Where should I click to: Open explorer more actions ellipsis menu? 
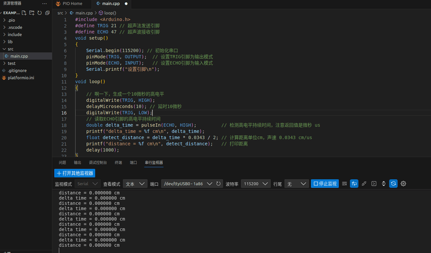tap(45, 3)
